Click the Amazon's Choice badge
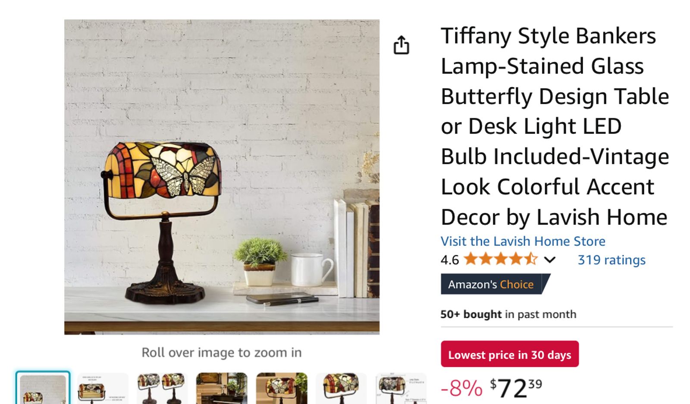 (495, 284)
